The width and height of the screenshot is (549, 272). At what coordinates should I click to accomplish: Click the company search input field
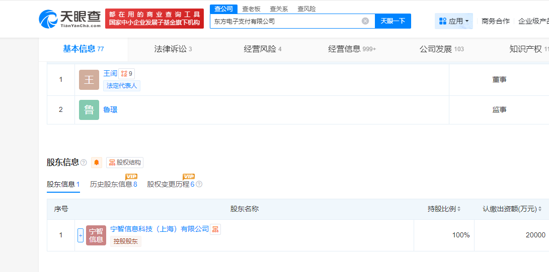pos(284,21)
